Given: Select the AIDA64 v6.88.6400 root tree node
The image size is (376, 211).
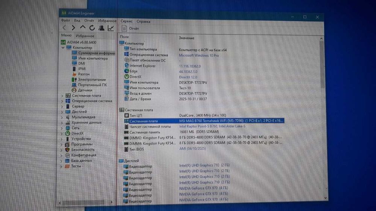Looking at the screenshot, I should click(82, 42).
